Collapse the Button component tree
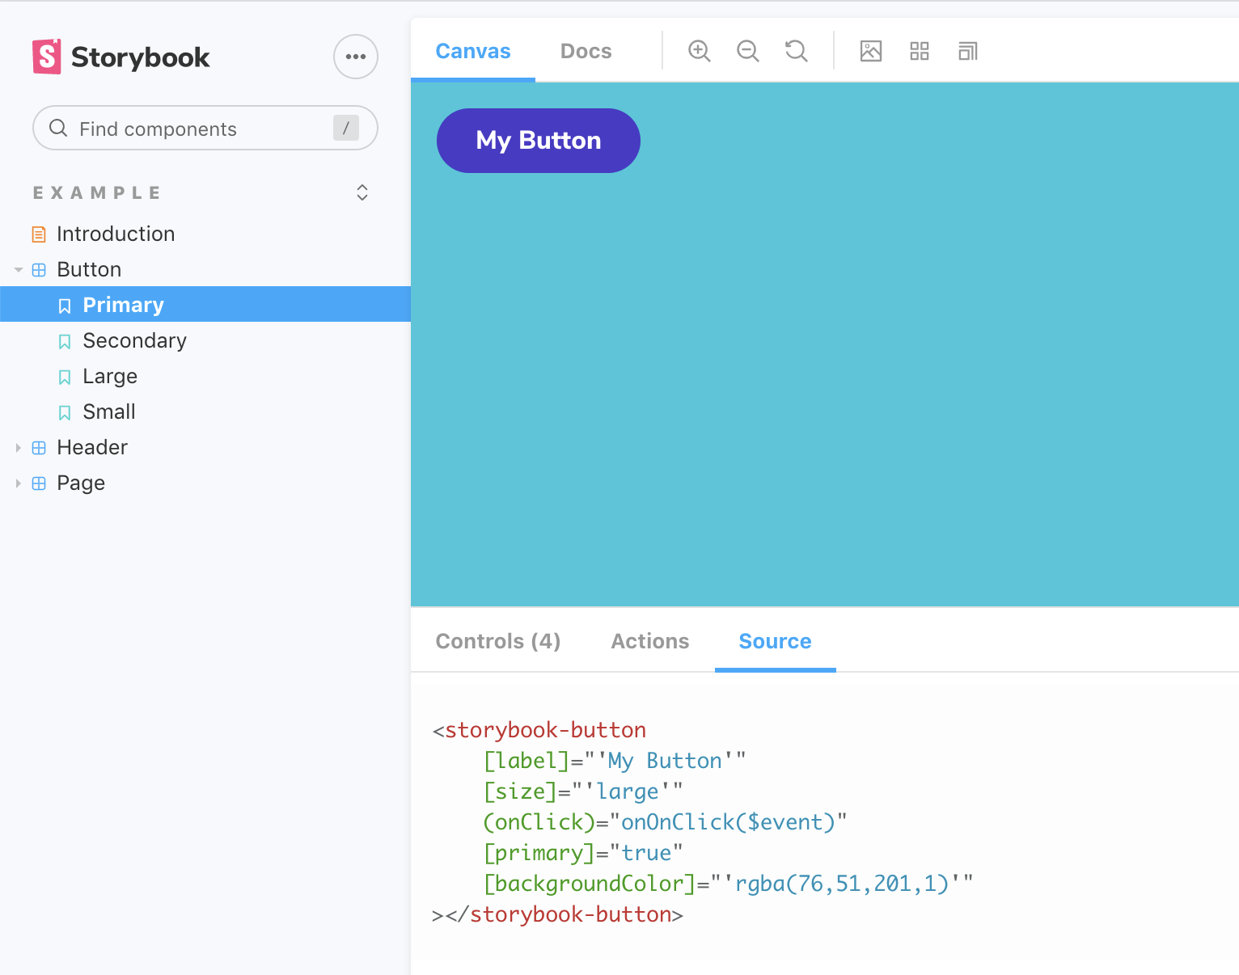 tap(18, 270)
